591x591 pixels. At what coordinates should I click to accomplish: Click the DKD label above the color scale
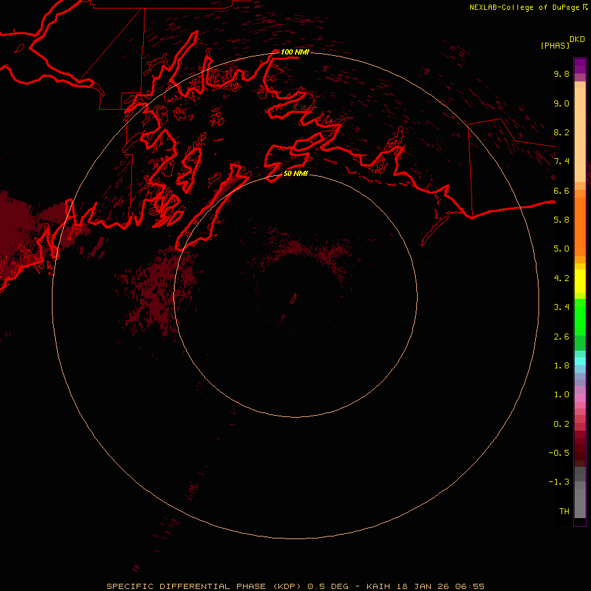577,39
